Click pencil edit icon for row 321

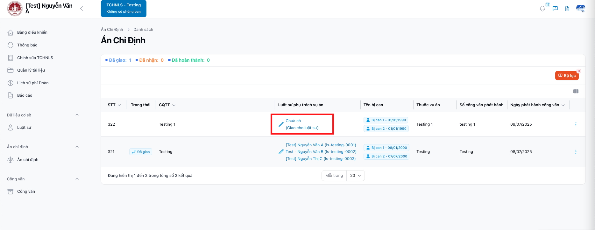pos(281,152)
